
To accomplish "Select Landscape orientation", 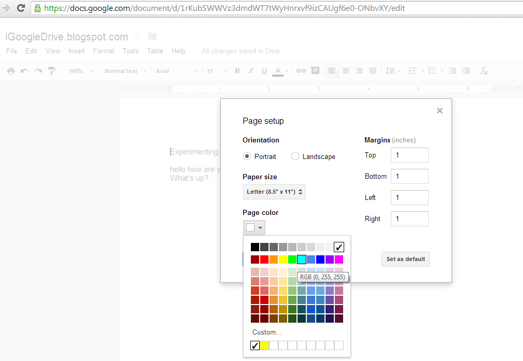I will [295, 156].
